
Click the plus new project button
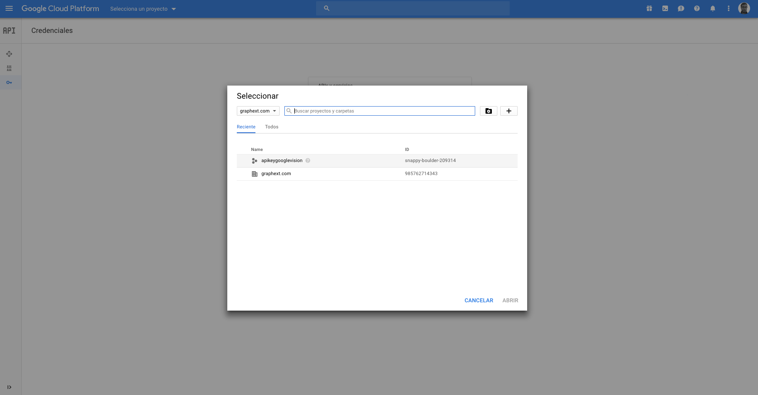[x=509, y=111]
